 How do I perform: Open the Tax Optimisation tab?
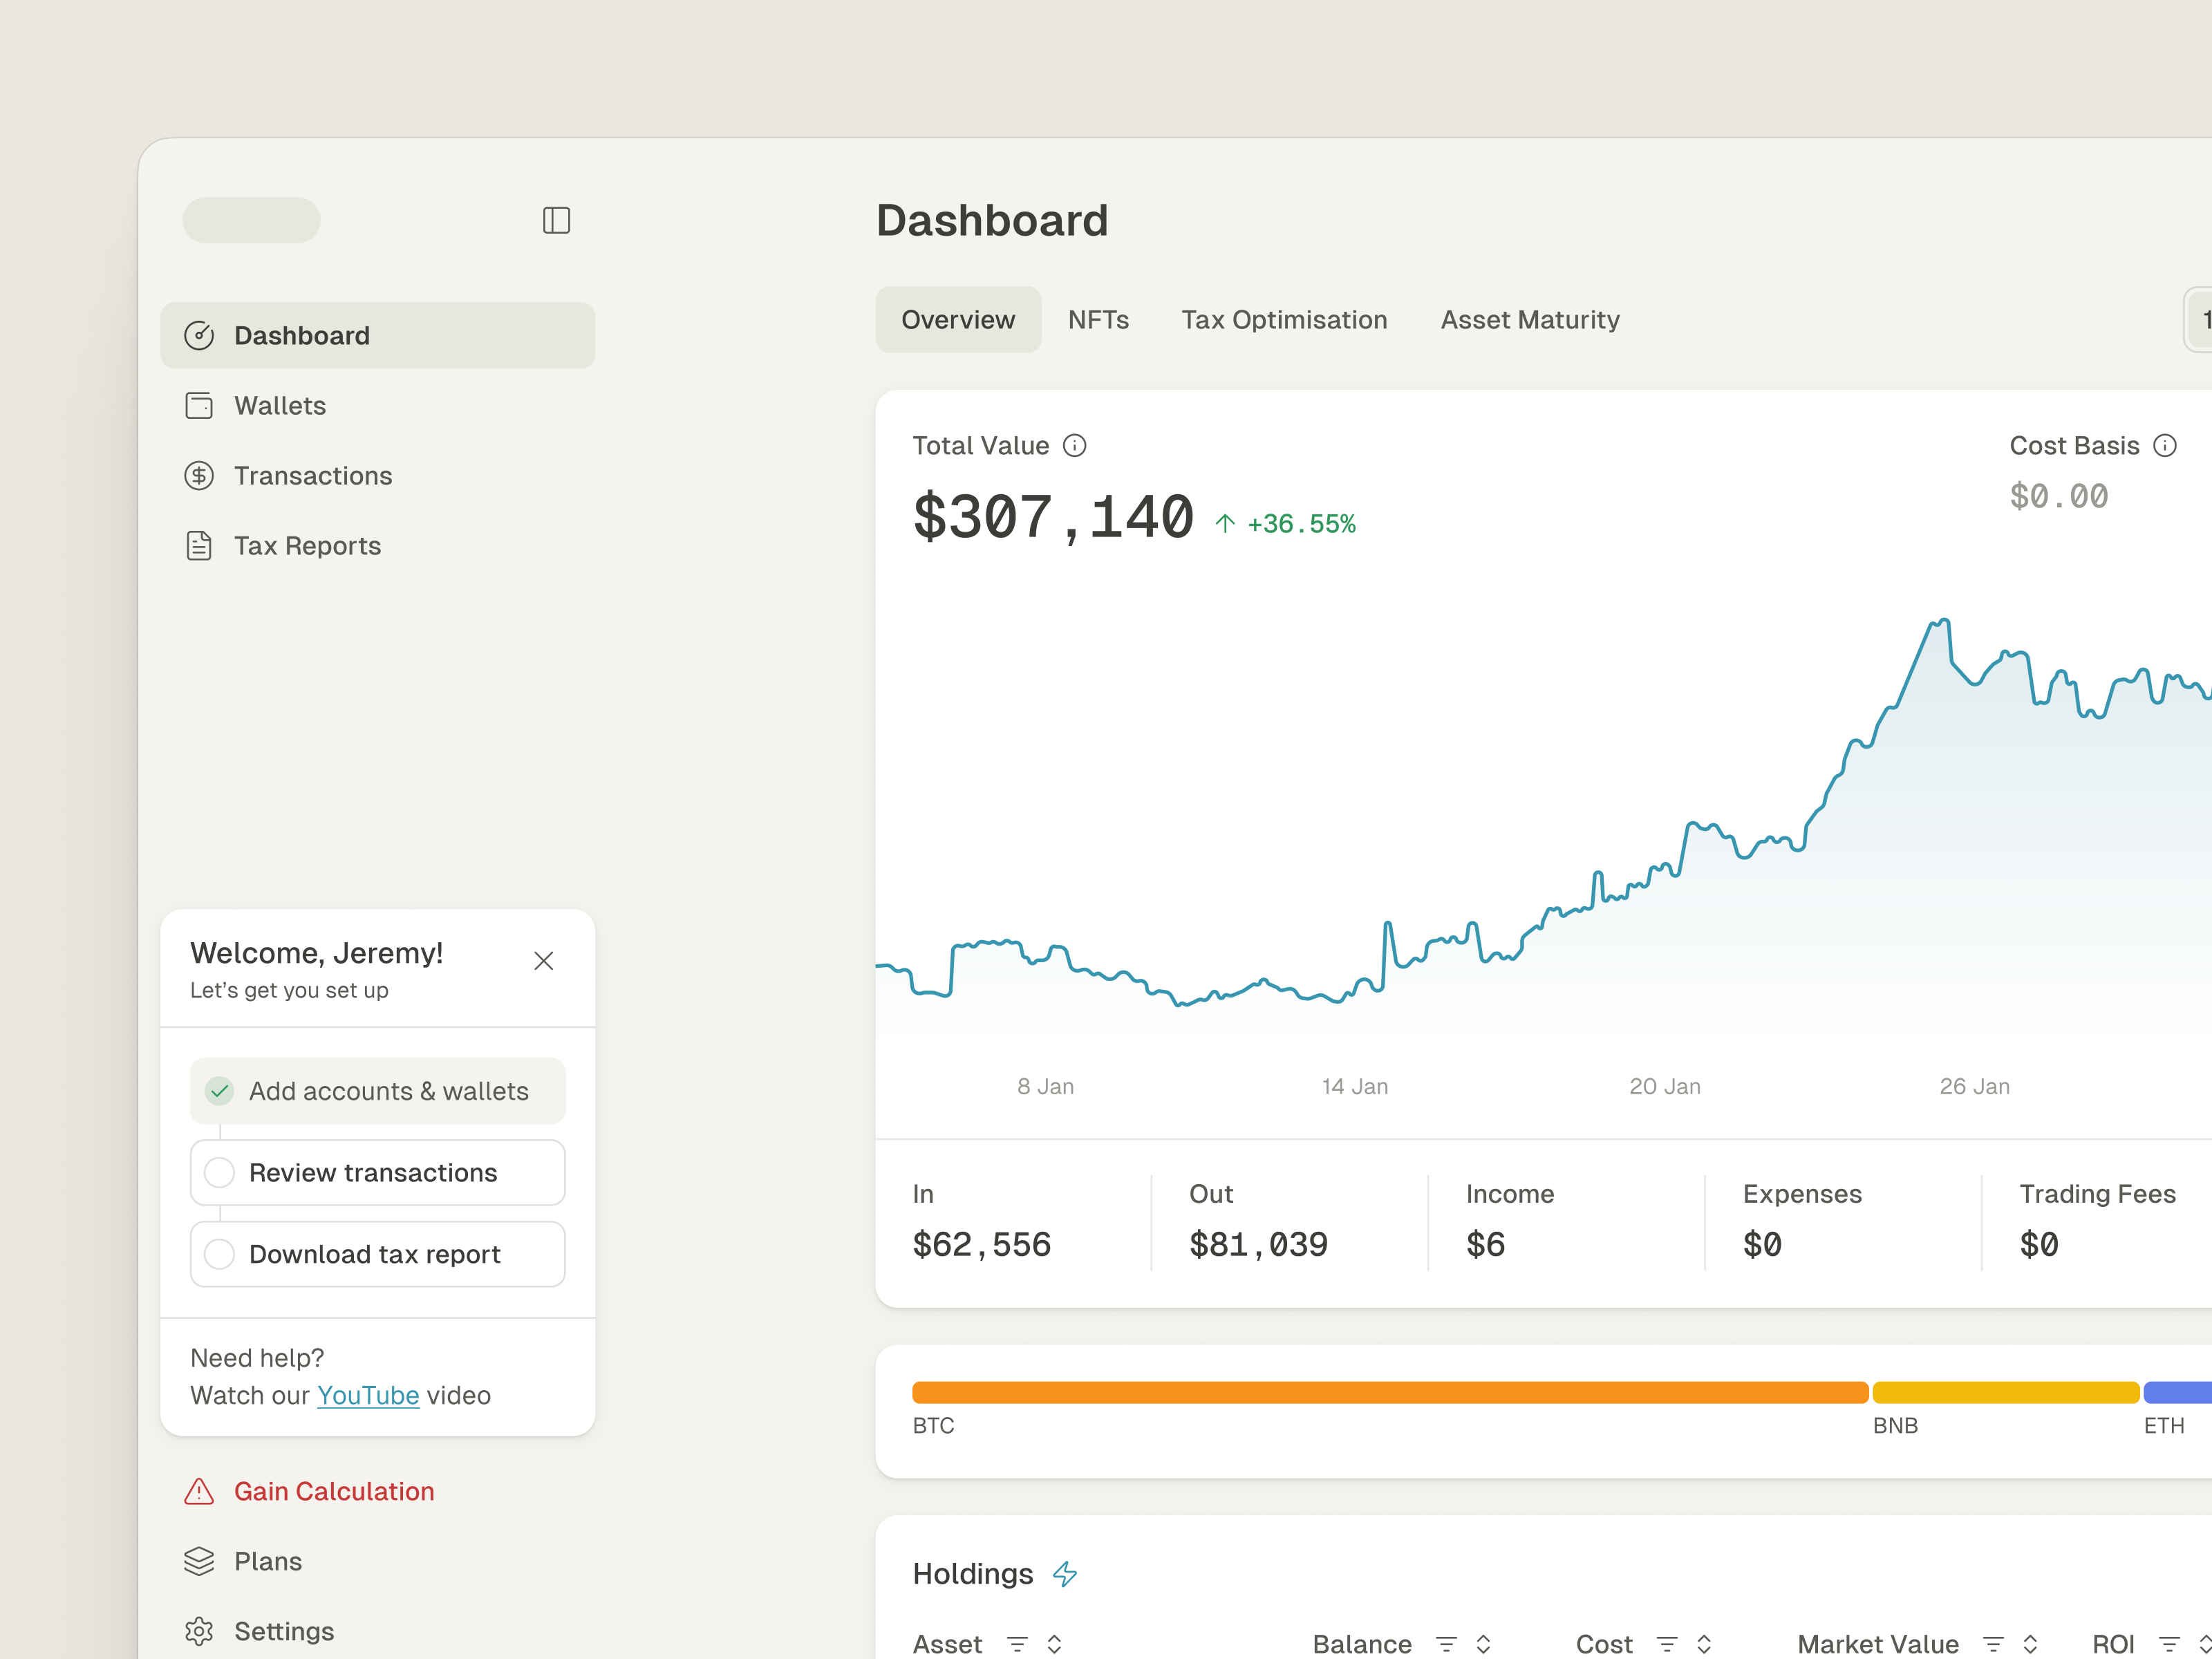1284,320
